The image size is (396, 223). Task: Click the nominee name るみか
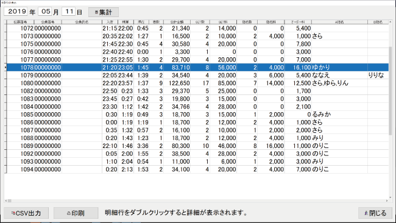(x=322, y=115)
